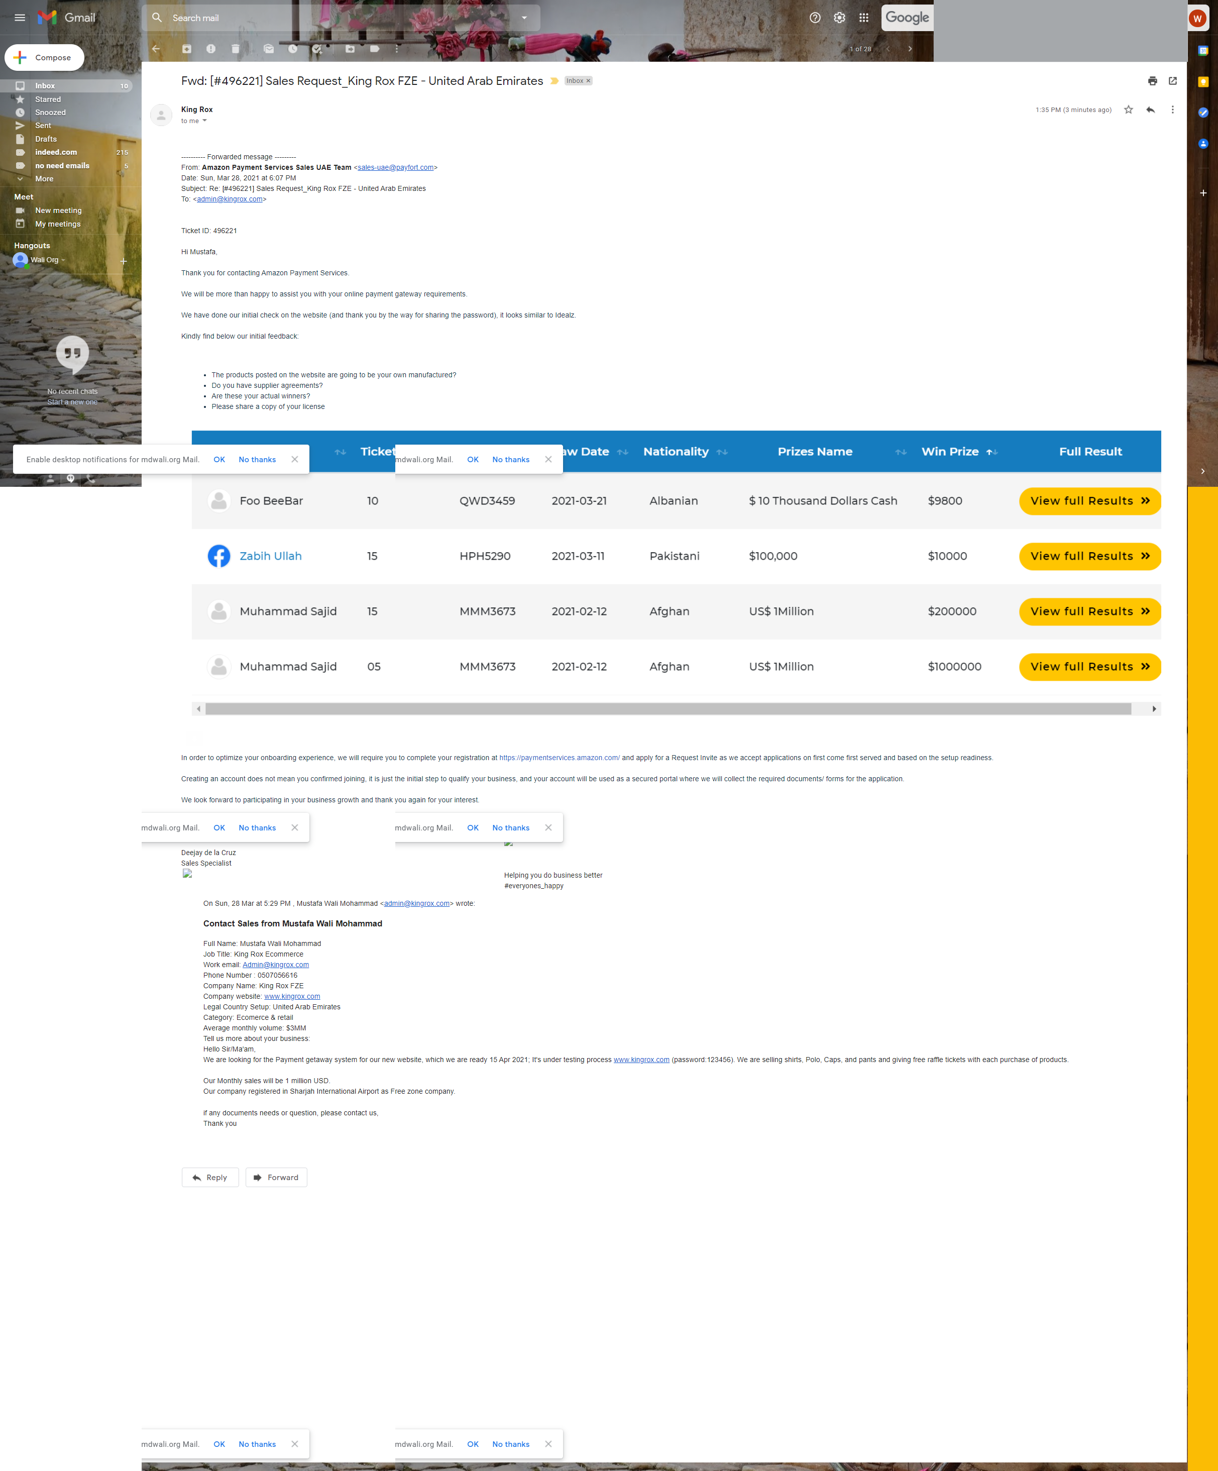
Task: Open the Google account avatar W
Action: tap(1197, 18)
